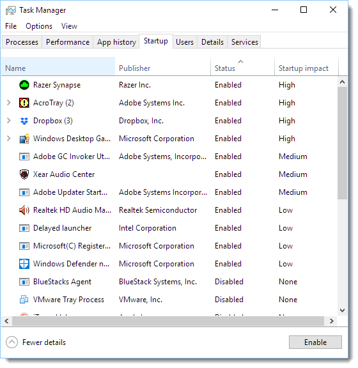This screenshot has height=368, width=358.
Task: Click the vertical scrollbar thumb
Action: tap(342, 143)
